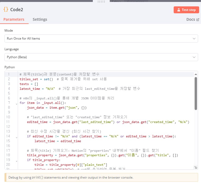The width and height of the screenshot is (201, 190).
Task: Switch to the Settings tab
Action: tap(40, 19)
